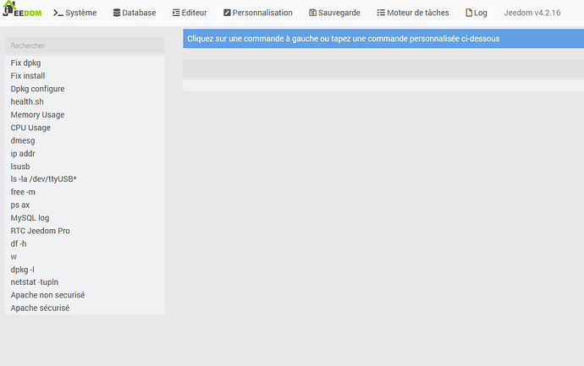Screen dimensions: 584x366
Task: Click the custom command input box
Action: pos(383,68)
